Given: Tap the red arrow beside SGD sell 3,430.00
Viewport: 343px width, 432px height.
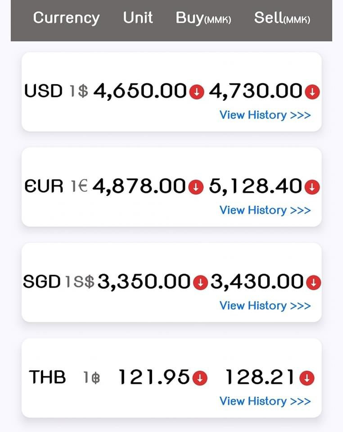Looking at the screenshot, I should pos(313,283).
